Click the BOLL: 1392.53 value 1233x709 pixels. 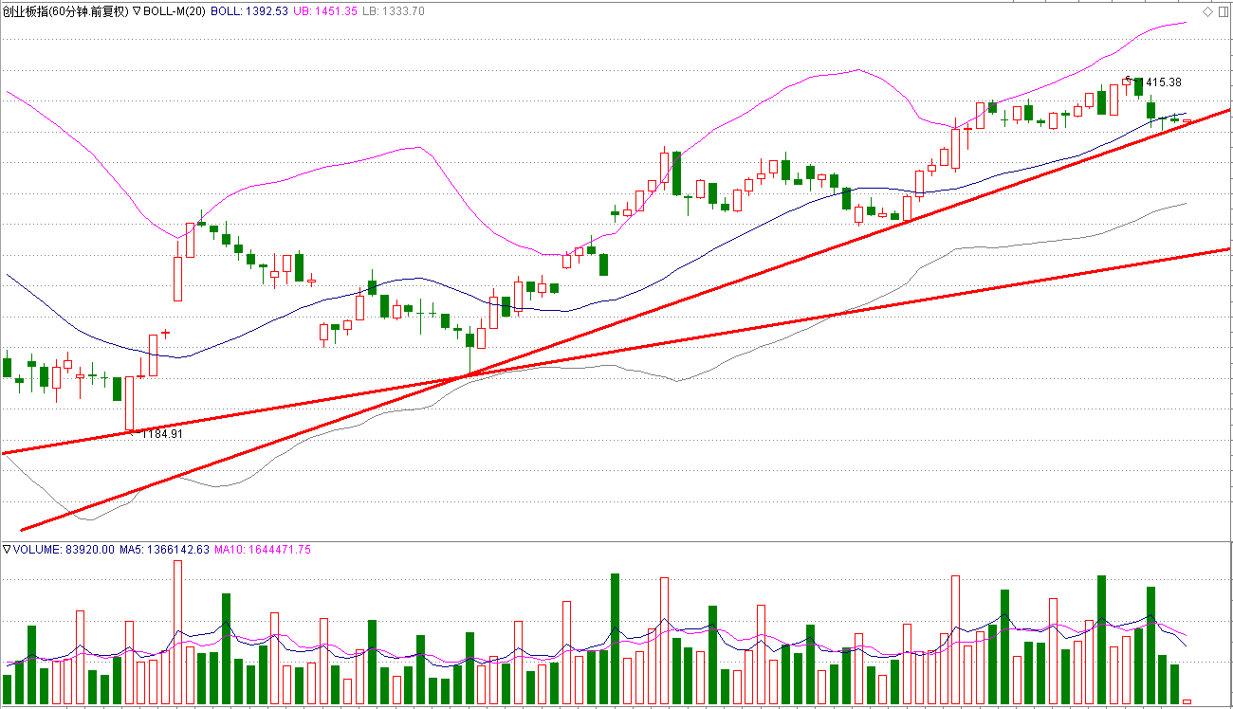point(248,11)
